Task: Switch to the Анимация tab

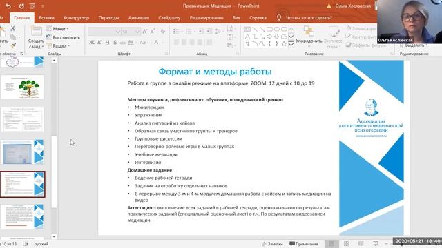Action: coord(139,18)
